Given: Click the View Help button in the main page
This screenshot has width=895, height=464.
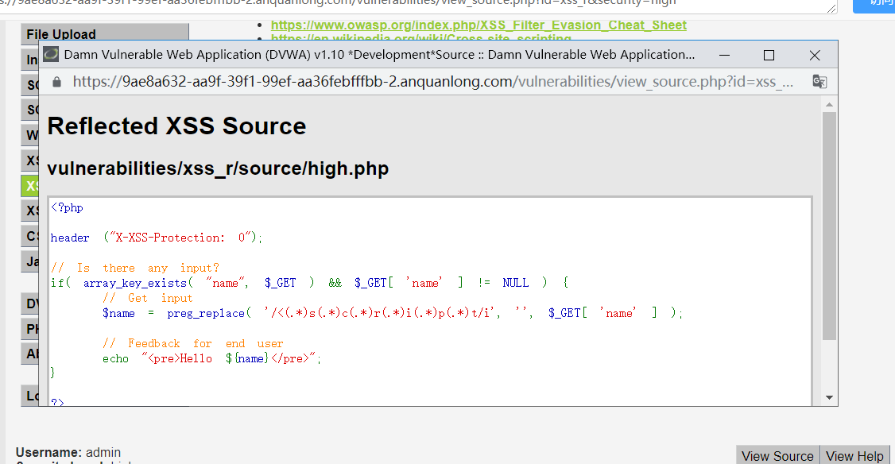Looking at the screenshot, I should [854, 455].
